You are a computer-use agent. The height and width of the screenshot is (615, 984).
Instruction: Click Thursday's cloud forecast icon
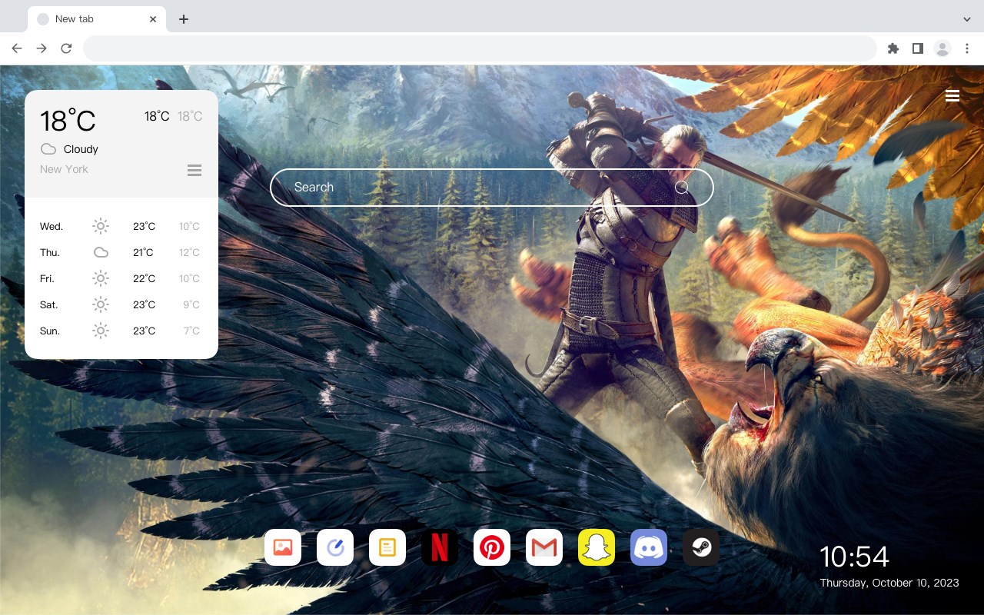(x=101, y=252)
